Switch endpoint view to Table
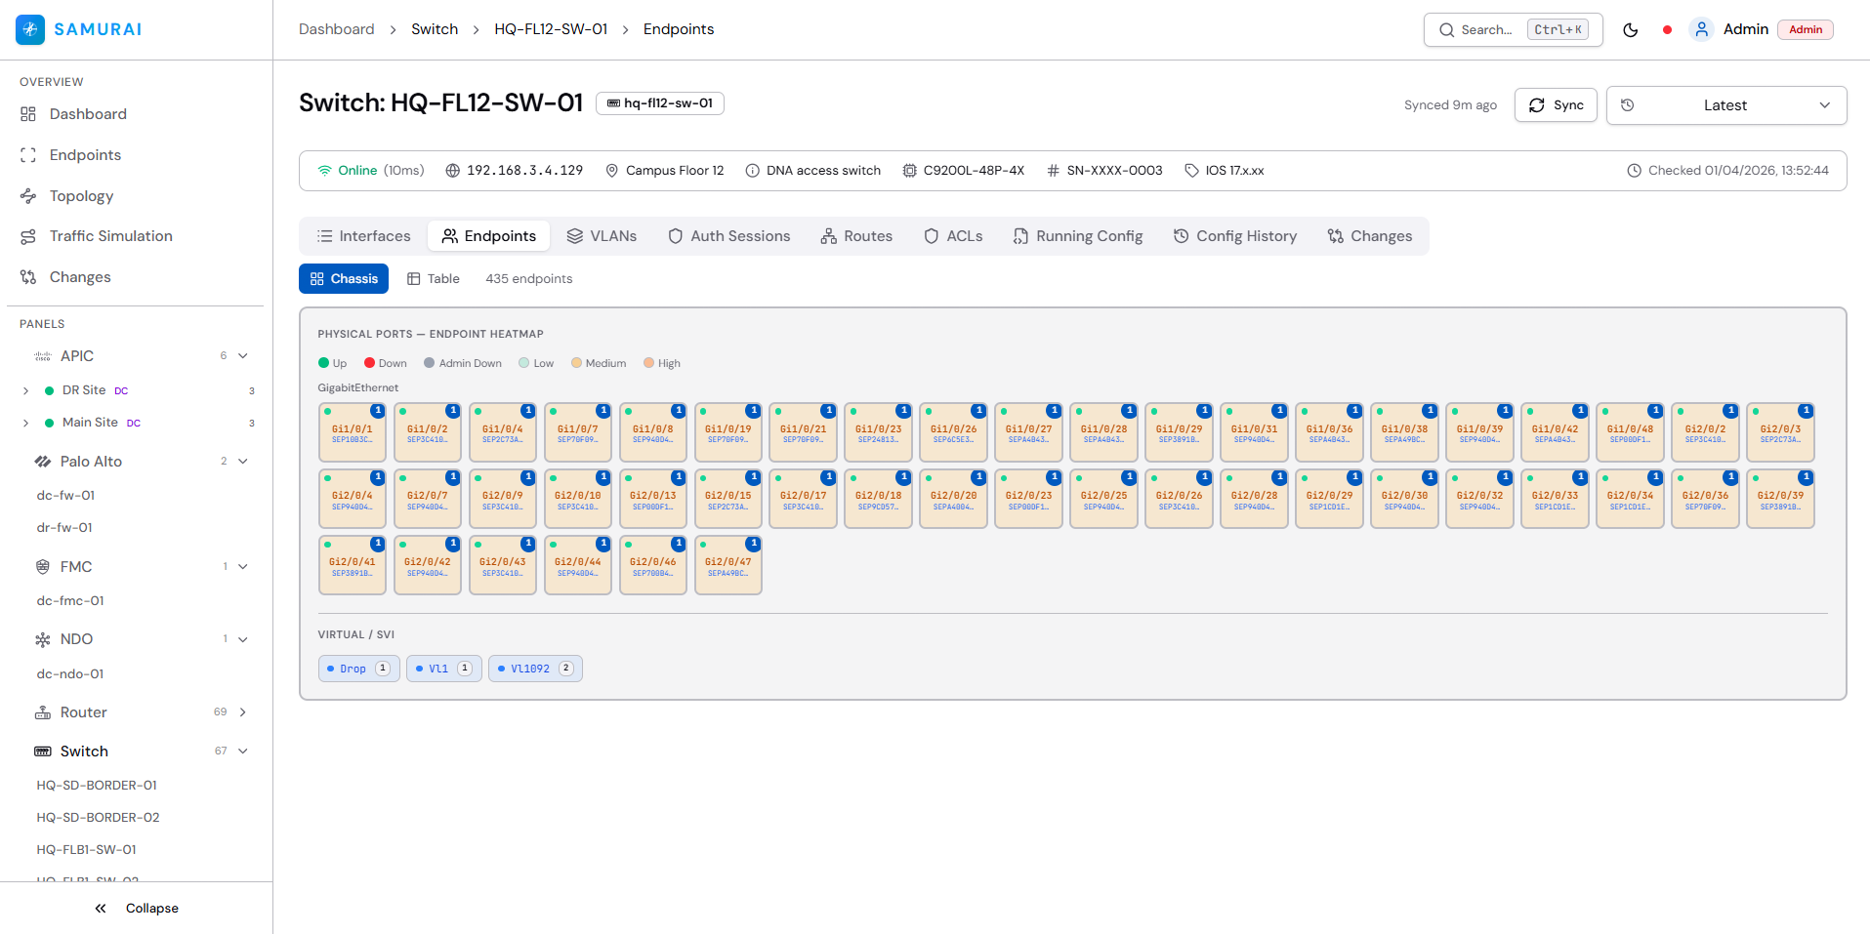The width and height of the screenshot is (1870, 934). point(433,278)
